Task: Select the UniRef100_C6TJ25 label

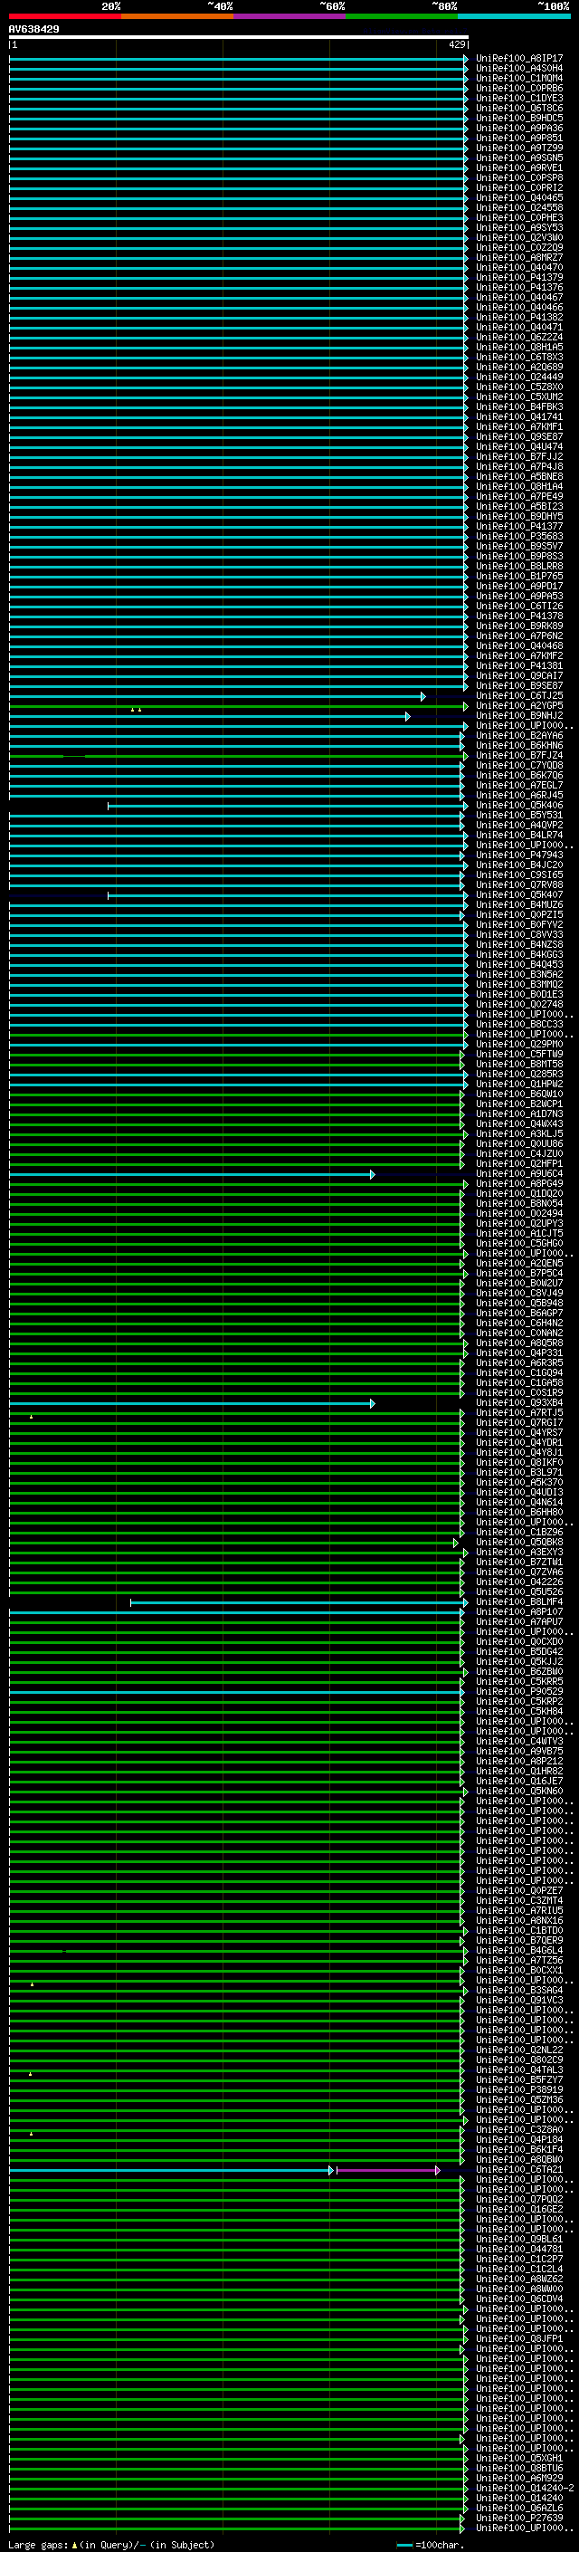Action: tap(518, 695)
